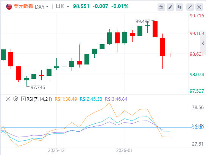Toggle the RSI3 purple line value
This screenshot has width=206, height=155.
(x=116, y=99)
